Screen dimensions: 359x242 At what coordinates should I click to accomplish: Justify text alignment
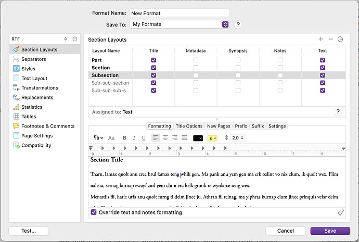click(185, 138)
